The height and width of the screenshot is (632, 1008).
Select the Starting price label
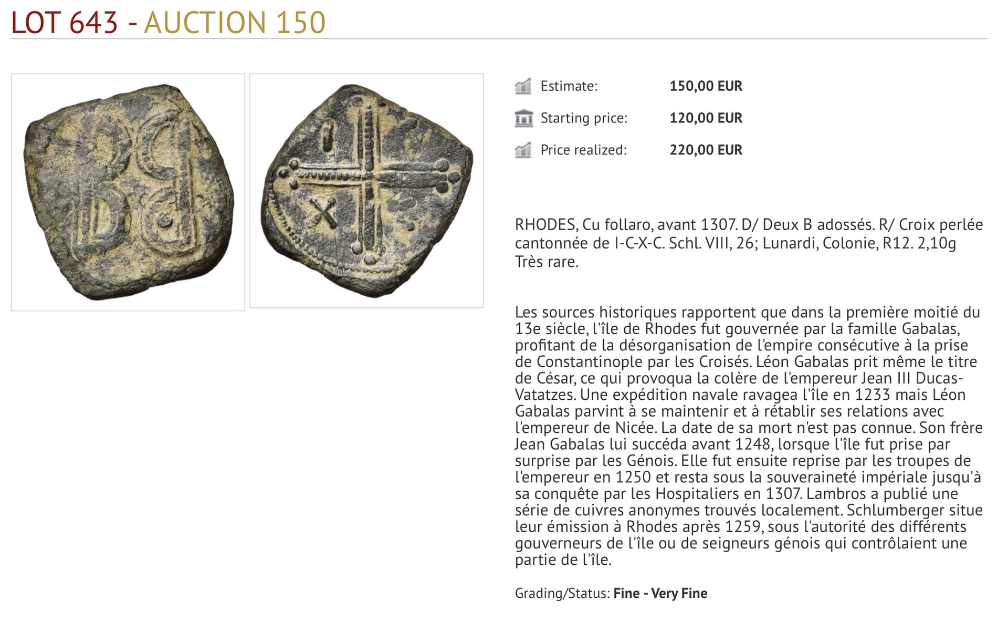tap(584, 118)
